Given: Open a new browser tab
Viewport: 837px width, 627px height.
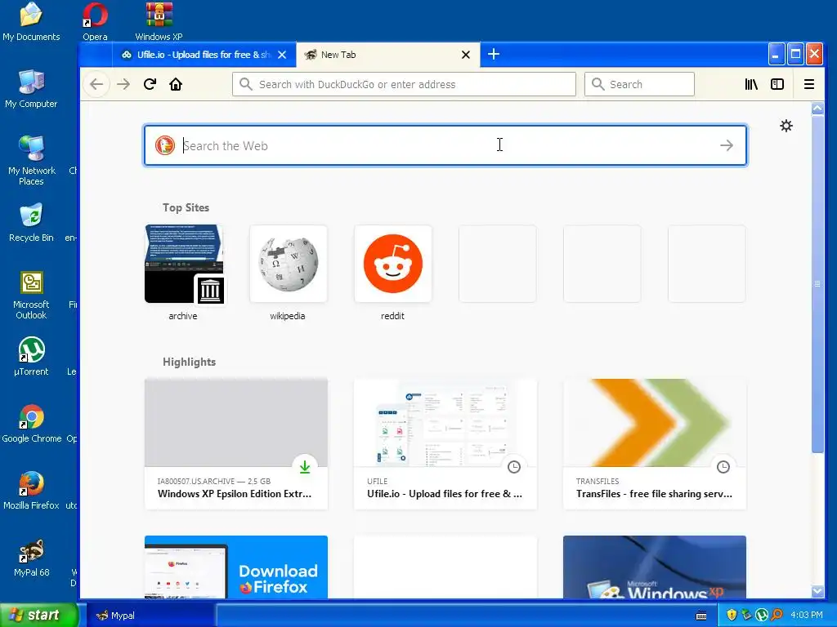Looking at the screenshot, I should (x=494, y=55).
